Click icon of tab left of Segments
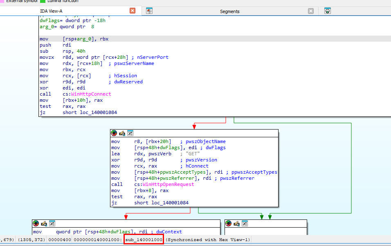Image resolution: width=391 pixels, height=246 pixels. [149, 11]
